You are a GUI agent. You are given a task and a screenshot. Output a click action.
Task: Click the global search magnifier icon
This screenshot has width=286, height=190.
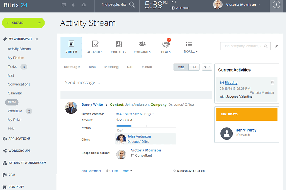pos(132,5)
